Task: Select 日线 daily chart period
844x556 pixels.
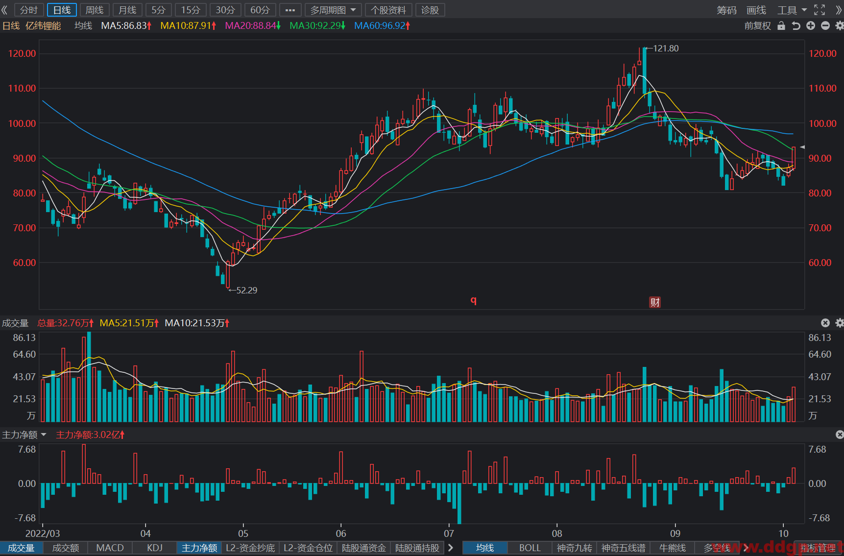Action: coord(62,10)
